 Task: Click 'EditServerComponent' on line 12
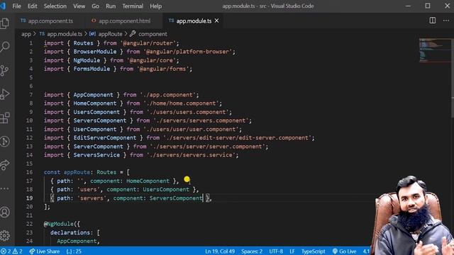(x=105, y=137)
